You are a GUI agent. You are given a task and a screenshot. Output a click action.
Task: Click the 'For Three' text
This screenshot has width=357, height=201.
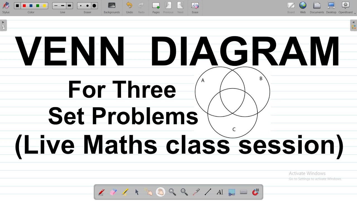coord(122,89)
